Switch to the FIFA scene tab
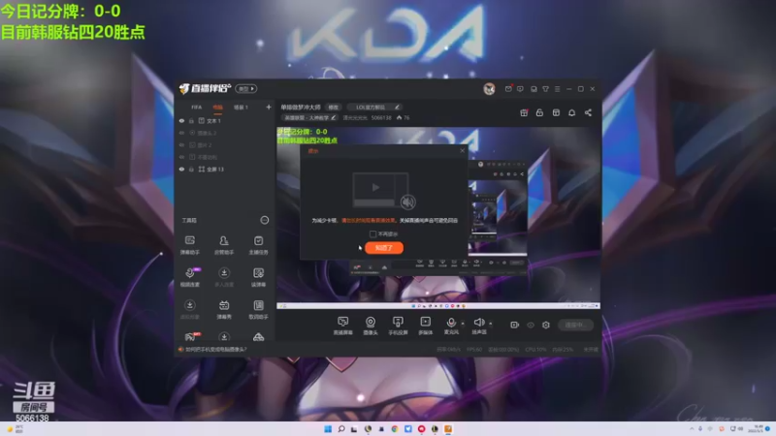The width and height of the screenshot is (776, 436). pos(197,108)
